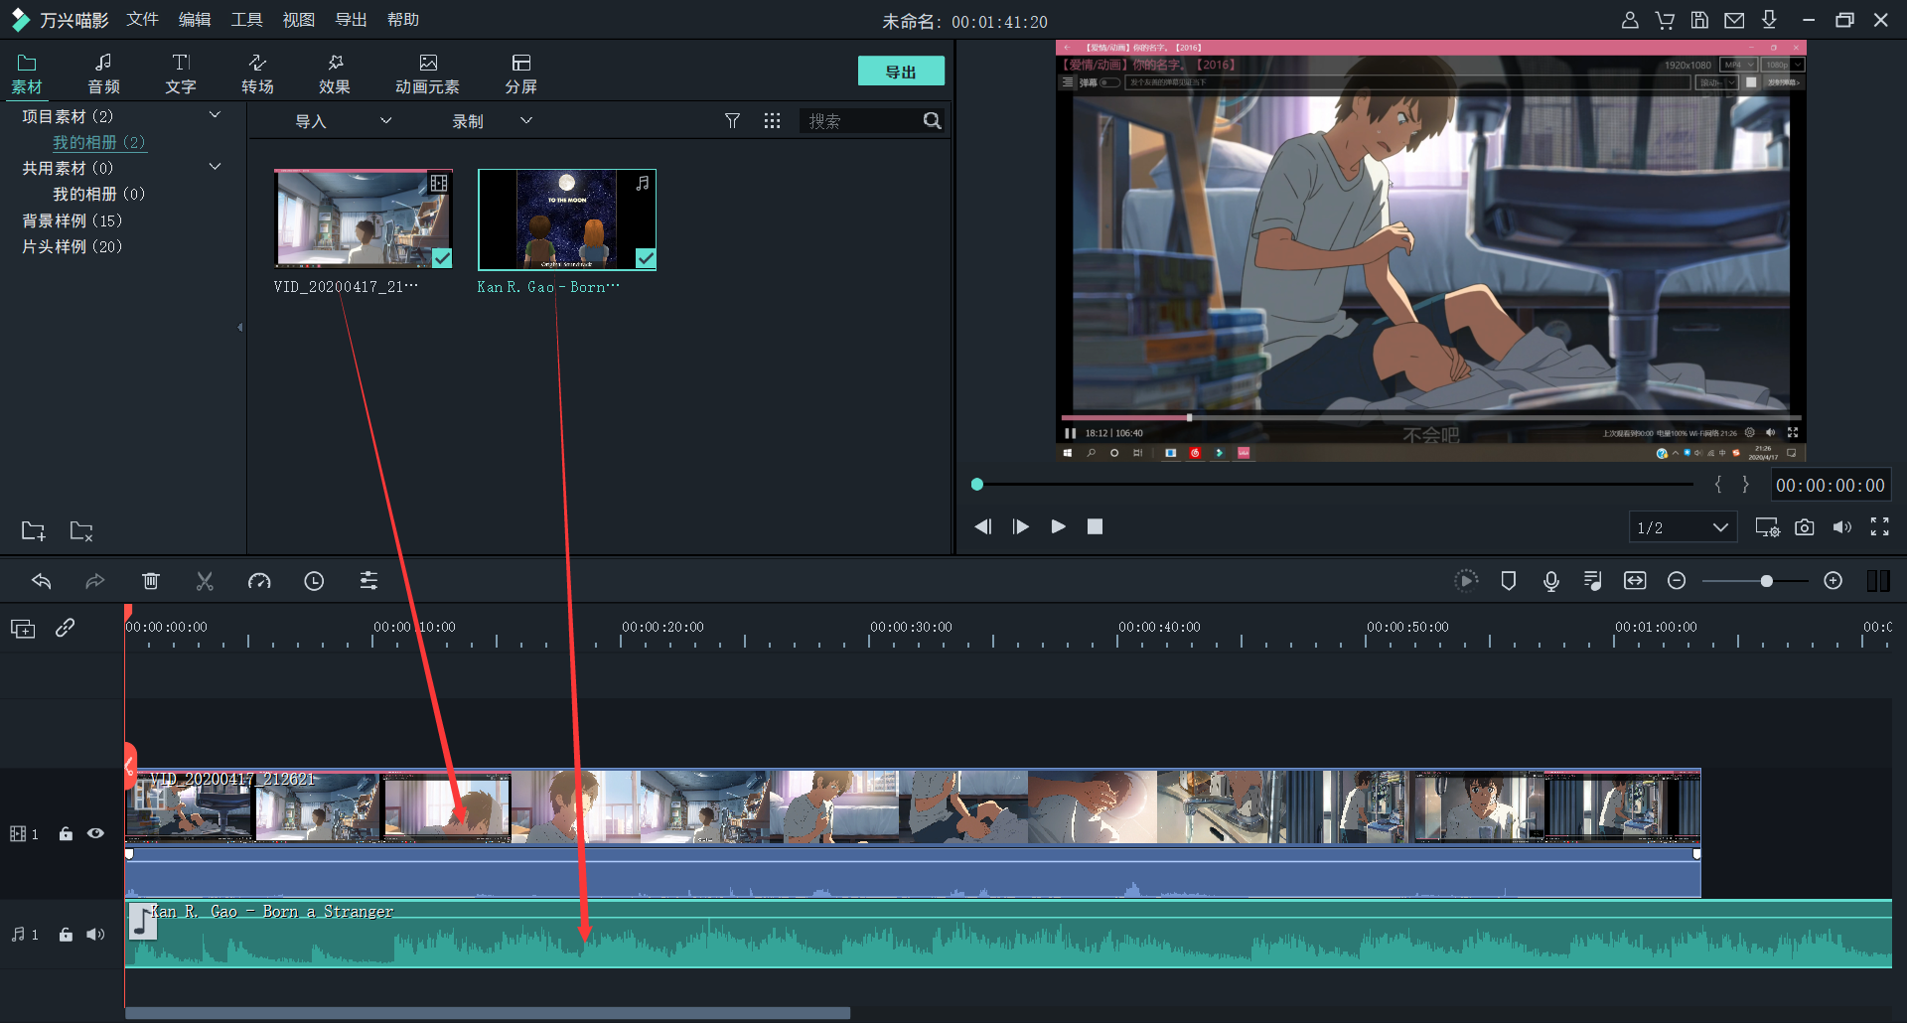Undo the last edit
1907x1023 pixels.
pyautogui.click(x=42, y=581)
